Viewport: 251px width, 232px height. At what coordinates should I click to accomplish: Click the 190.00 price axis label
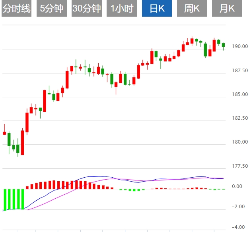pyautogui.click(x=240, y=47)
